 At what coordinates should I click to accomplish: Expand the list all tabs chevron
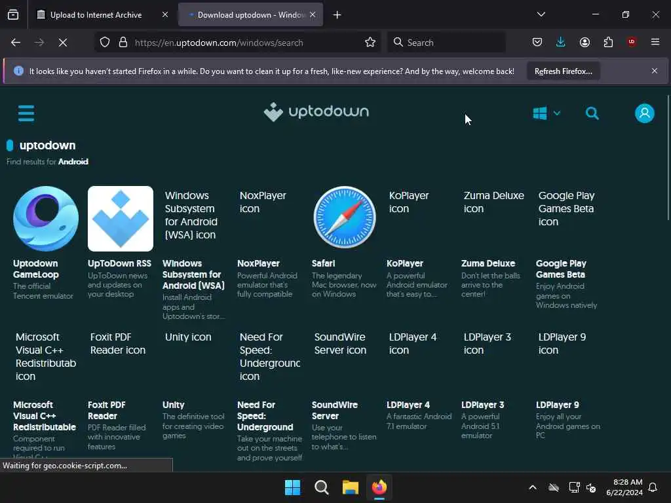point(541,14)
